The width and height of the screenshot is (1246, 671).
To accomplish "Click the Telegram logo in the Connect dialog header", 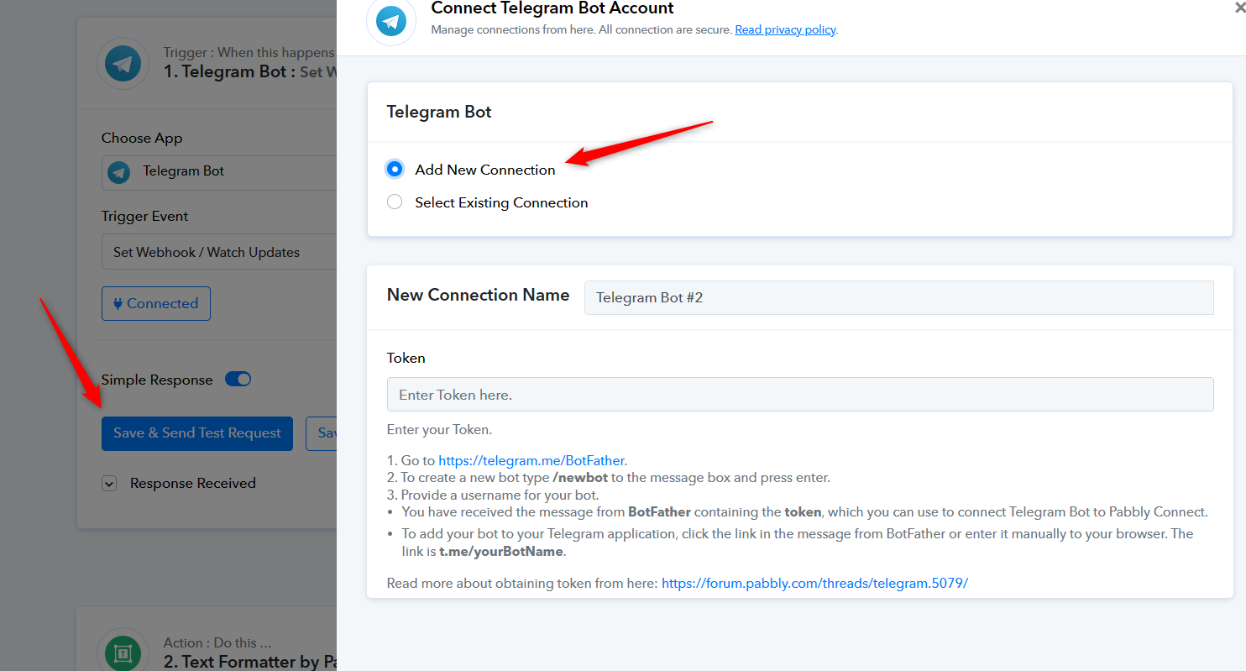I will 391,20.
